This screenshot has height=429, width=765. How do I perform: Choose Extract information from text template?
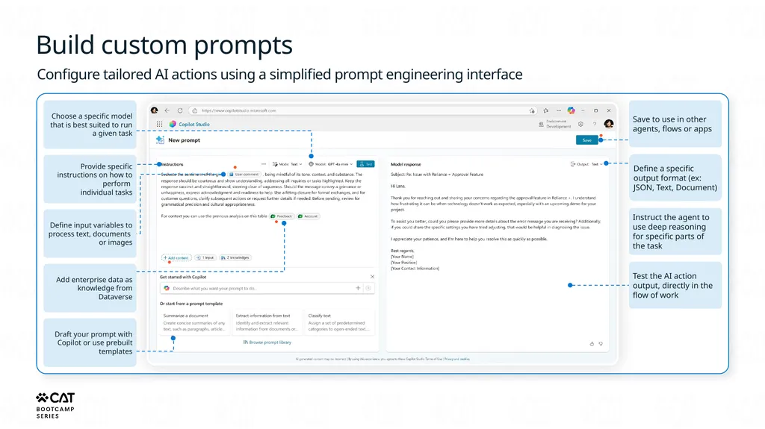click(267, 322)
